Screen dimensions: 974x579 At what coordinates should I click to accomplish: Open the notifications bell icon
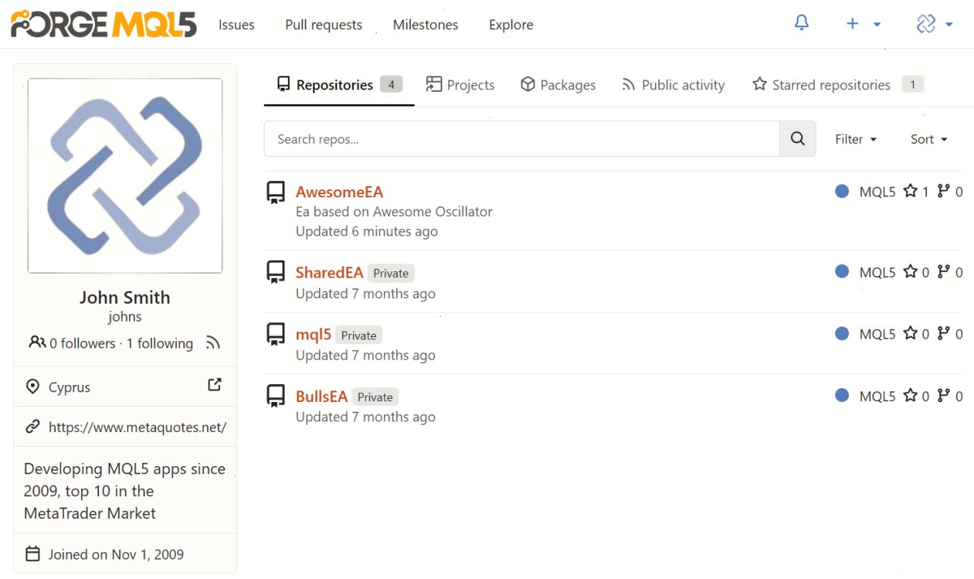[801, 24]
